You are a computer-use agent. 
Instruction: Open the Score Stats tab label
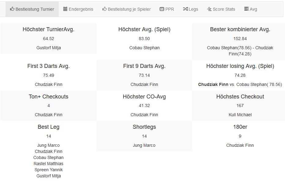[x=224, y=9]
